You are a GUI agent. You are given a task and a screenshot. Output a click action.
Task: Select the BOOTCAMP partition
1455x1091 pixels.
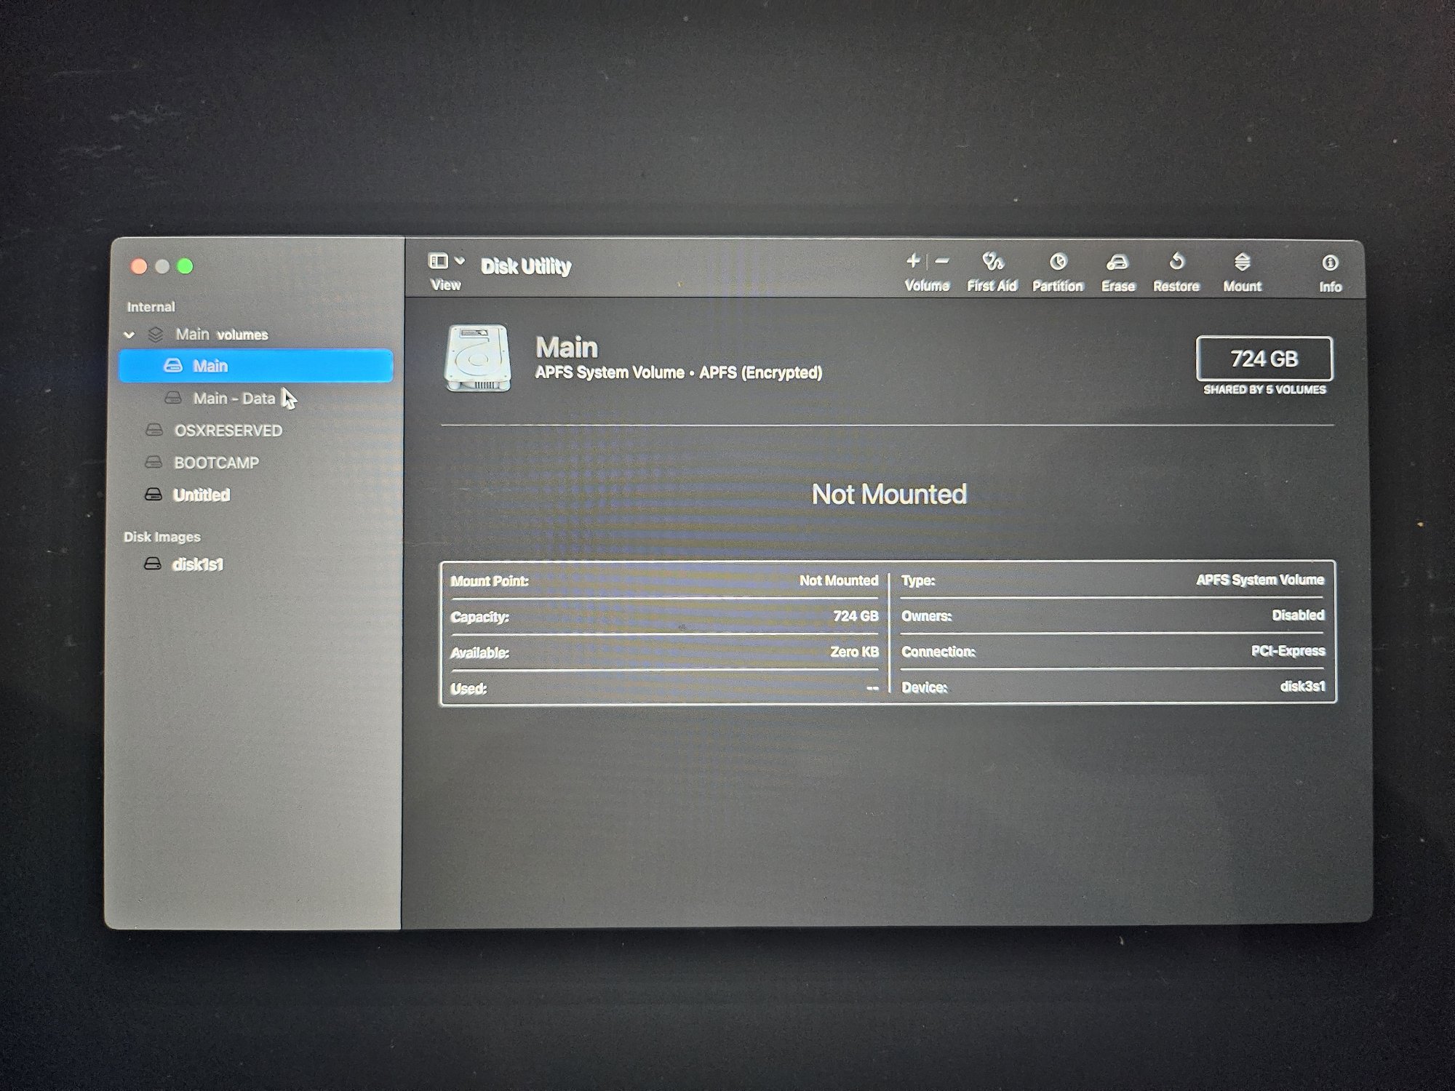[x=216, y=463]
